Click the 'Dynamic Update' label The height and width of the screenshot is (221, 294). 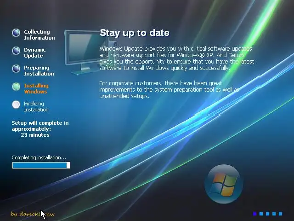tap(35, 53)
